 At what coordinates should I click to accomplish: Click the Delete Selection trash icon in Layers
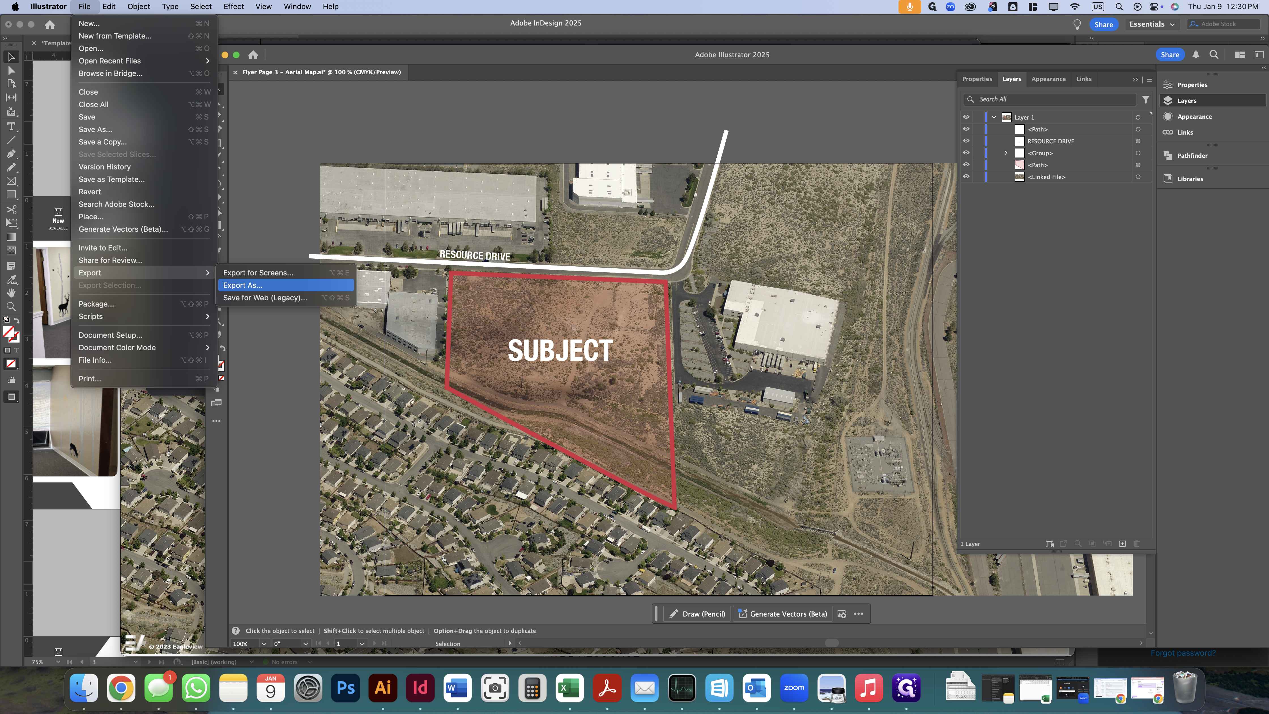[1137, 543]
